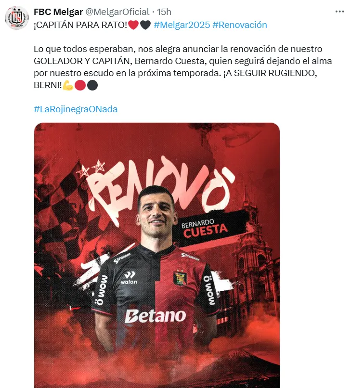Click the Betano sponsor logo on jersey
Screen dimensions: 351x388
[x=155, y=316]
